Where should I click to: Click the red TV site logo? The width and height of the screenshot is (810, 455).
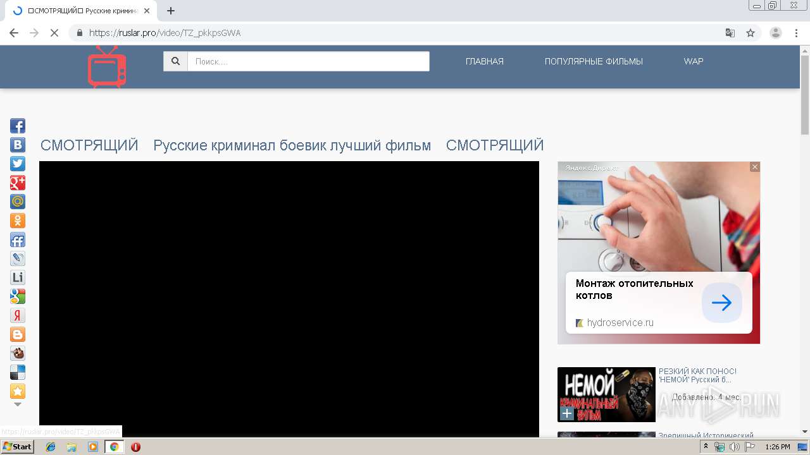tap(107, 66)
